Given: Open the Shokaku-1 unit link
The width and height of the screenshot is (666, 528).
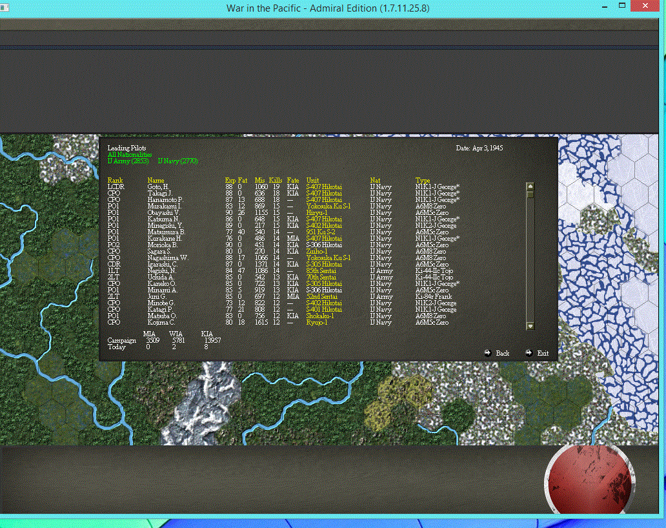Looking at the screenshot, I should pos(320,316).
